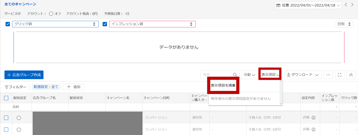This screenshot has width=358, height=135.
Task: Open the calendar date range picker
Action: pos(308,5)
